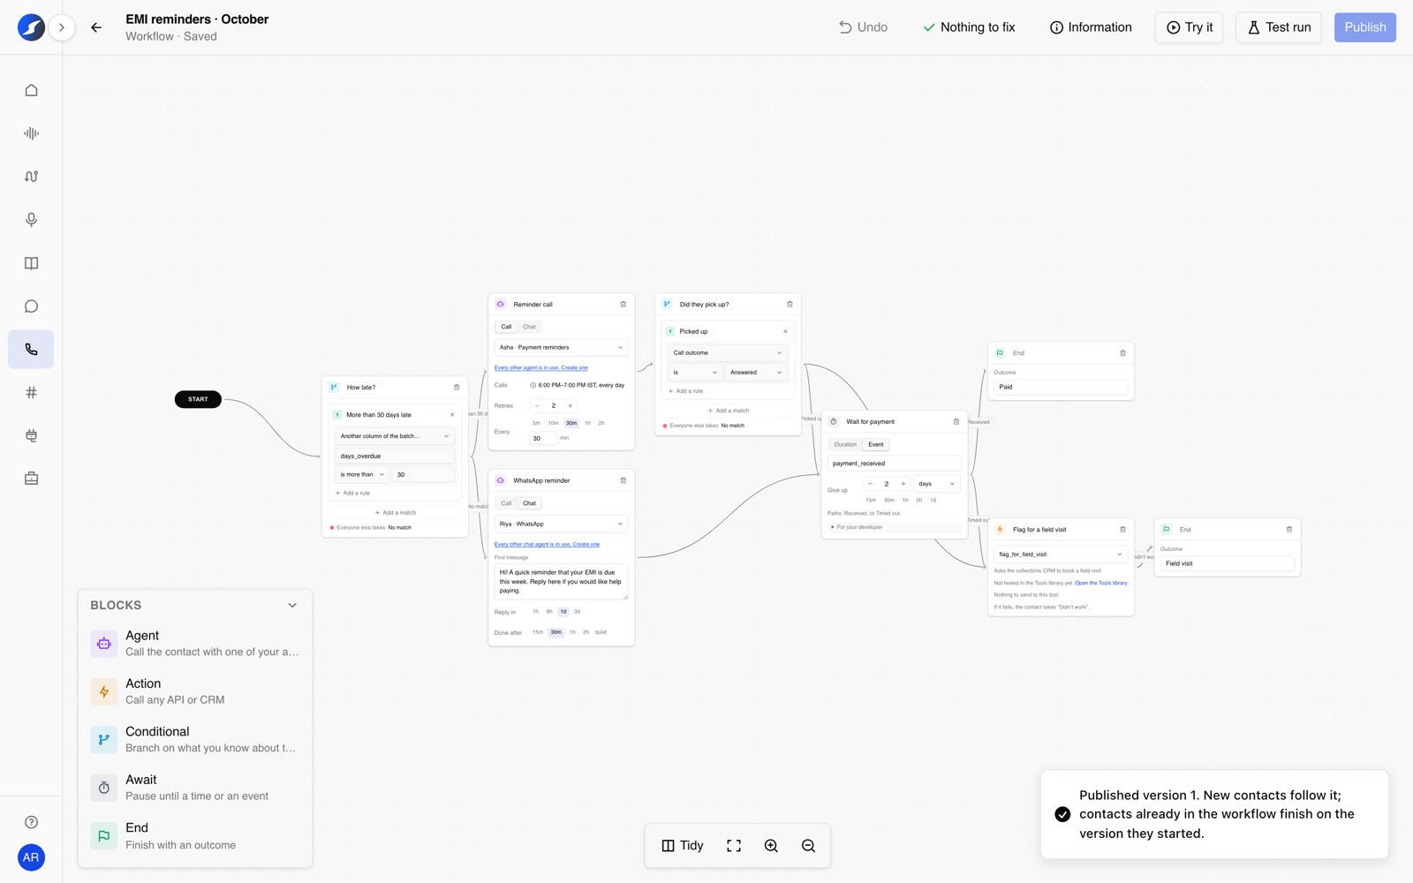Open the Asha · Payment reminders dropdown
Viewport: 1413px width, 883px height.
pyautogui.click(x=561, y=348)
